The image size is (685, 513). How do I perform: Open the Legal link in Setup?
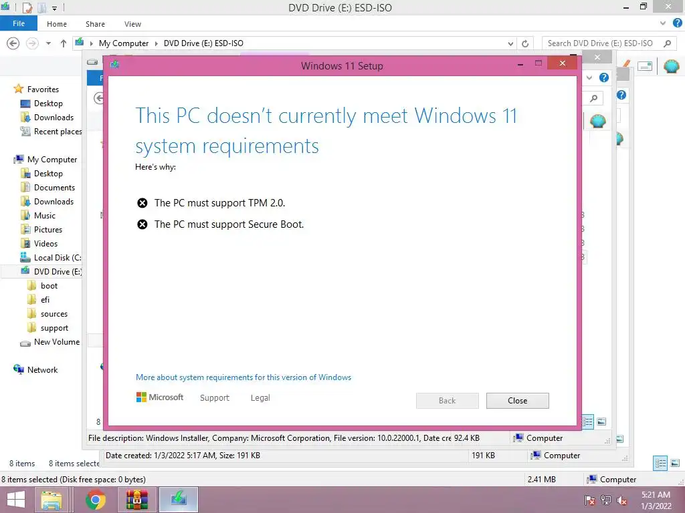pyautogui.click(x=260, y=398)
